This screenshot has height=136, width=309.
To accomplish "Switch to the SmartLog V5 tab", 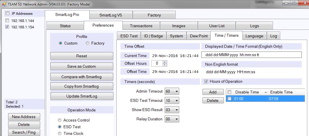I will coord(111,15).
